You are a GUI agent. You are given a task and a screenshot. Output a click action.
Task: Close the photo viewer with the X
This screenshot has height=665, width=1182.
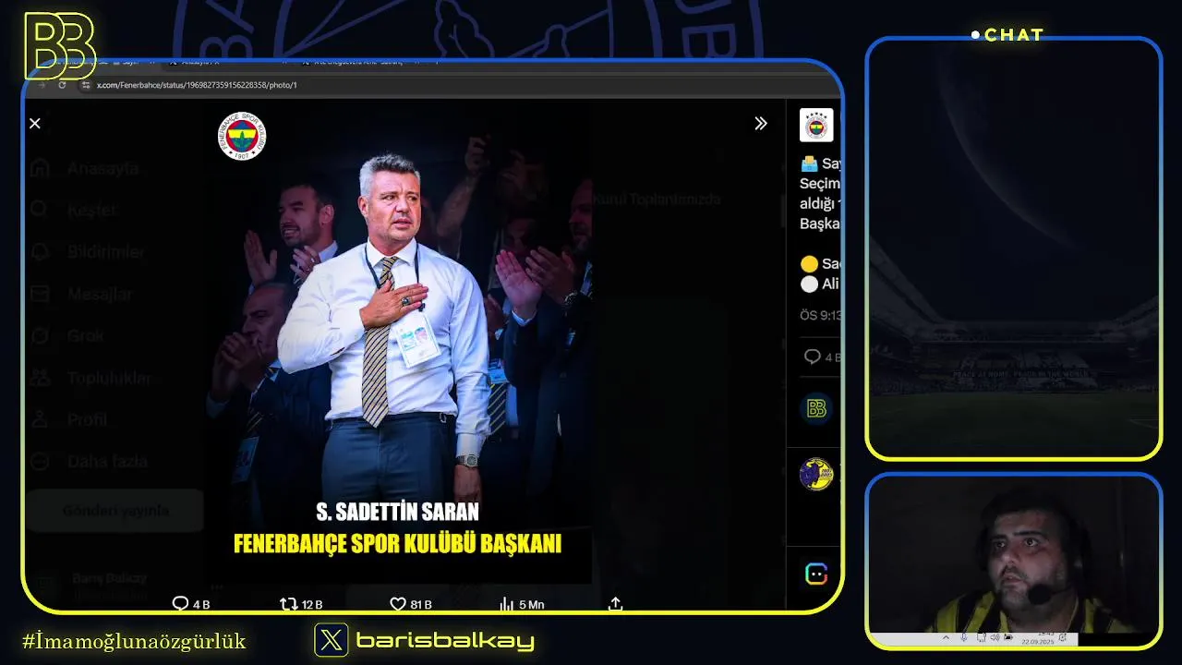click(x=35, y=124)
